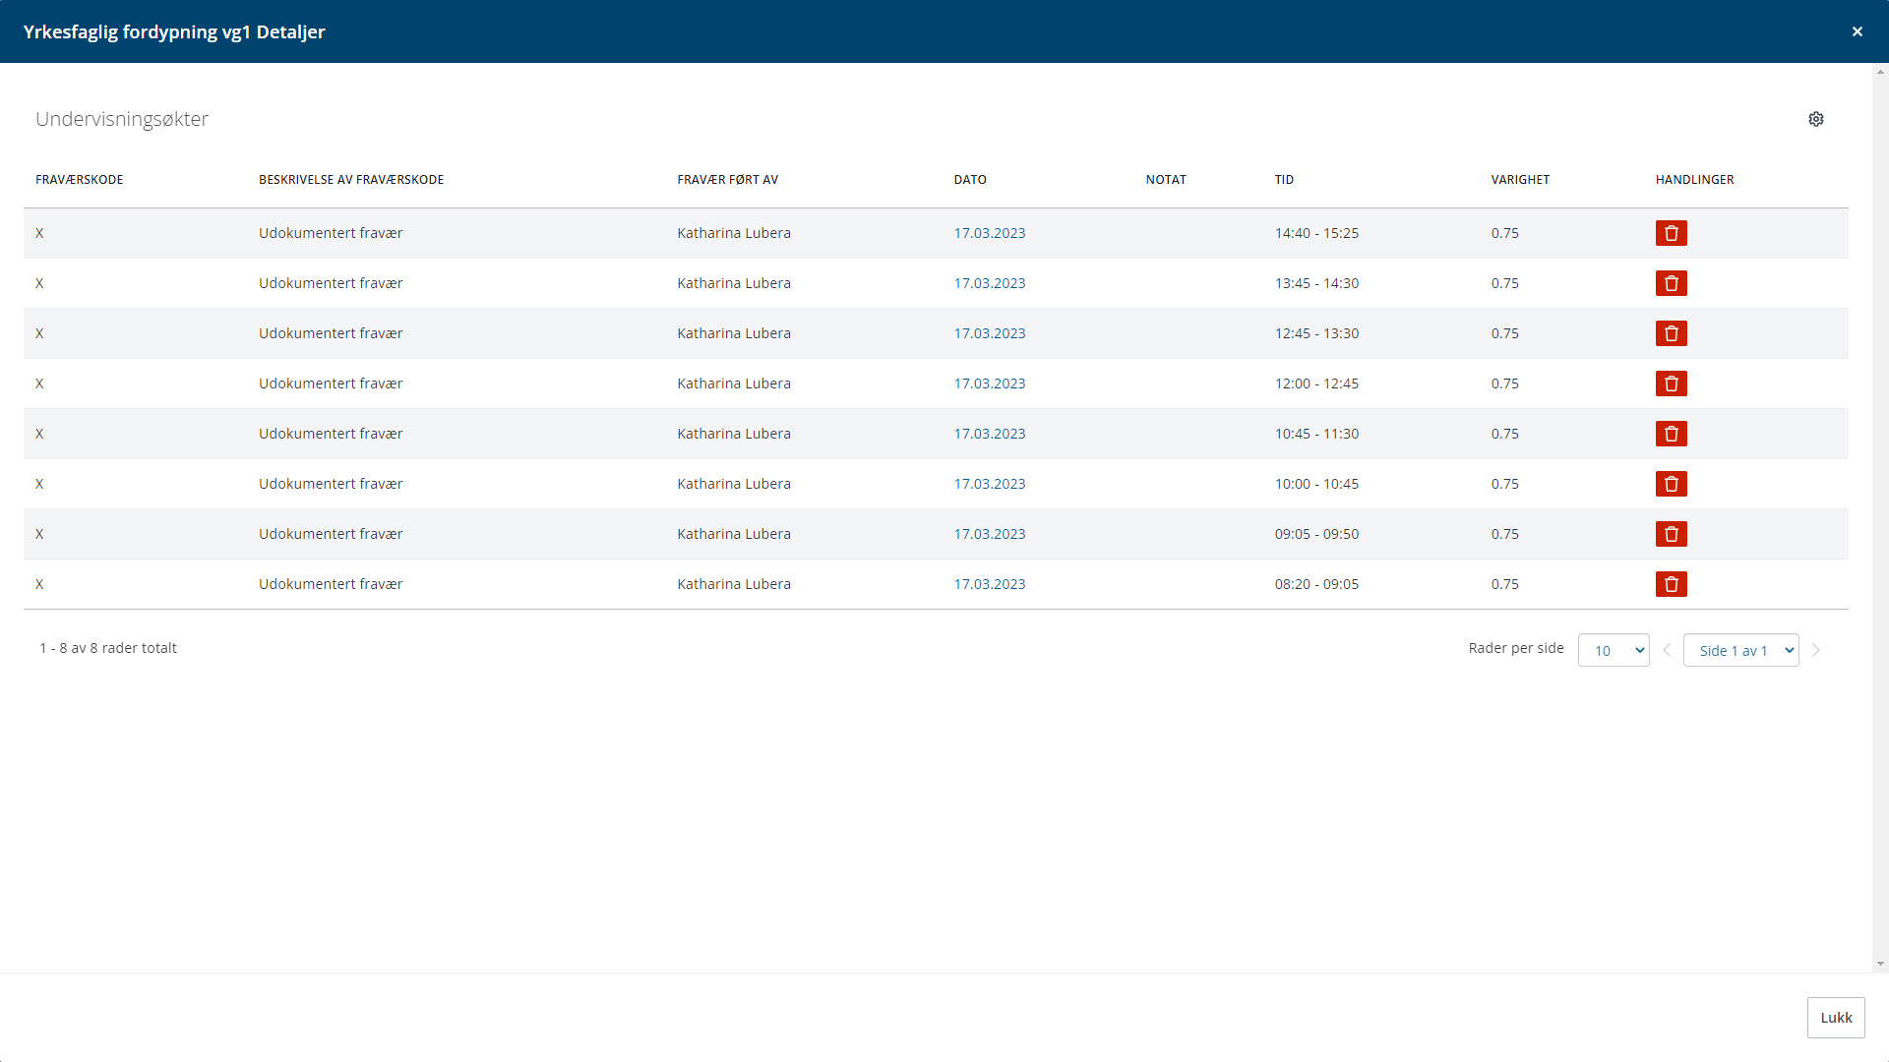Go to previous page arrow
Viewport: 1889px width, 1062px height.
pyautogui.click(x=1667, y=650)
